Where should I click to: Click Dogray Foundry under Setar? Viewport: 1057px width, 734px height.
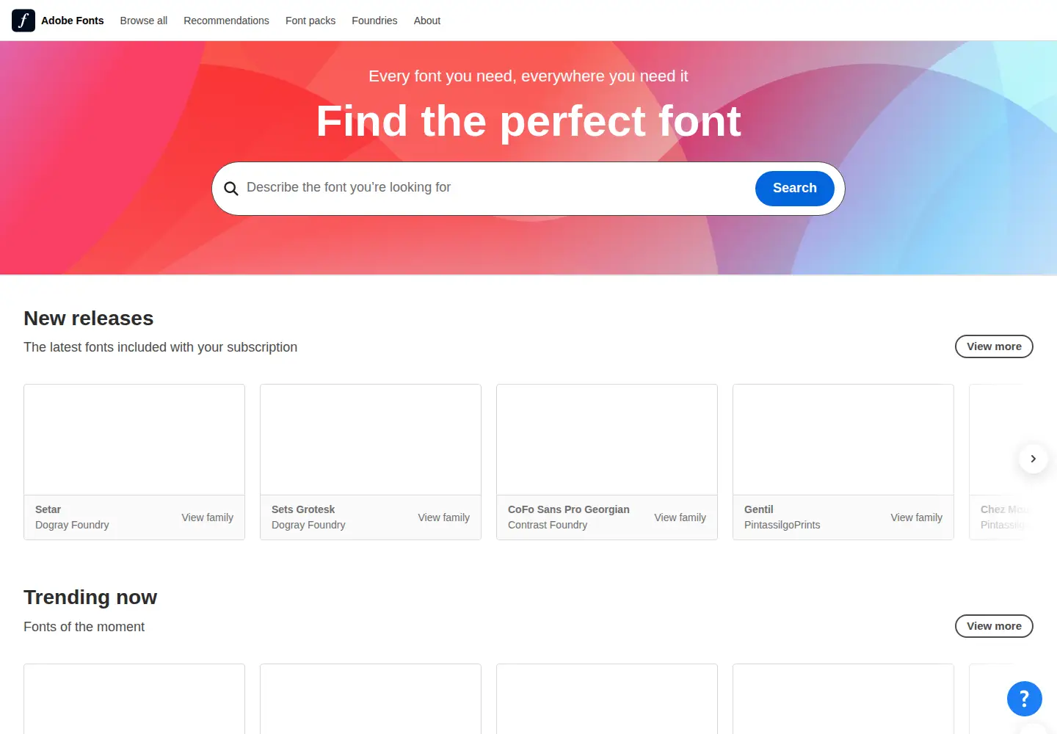[x=72, y=525]
